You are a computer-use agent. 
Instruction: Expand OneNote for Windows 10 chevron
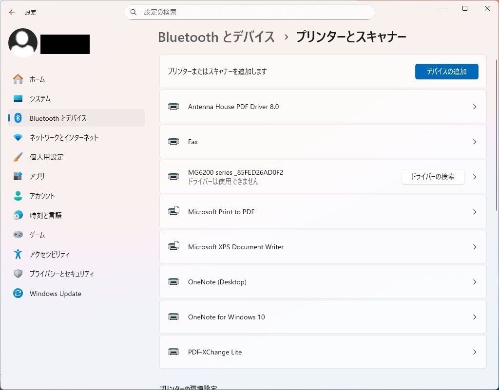475,317
